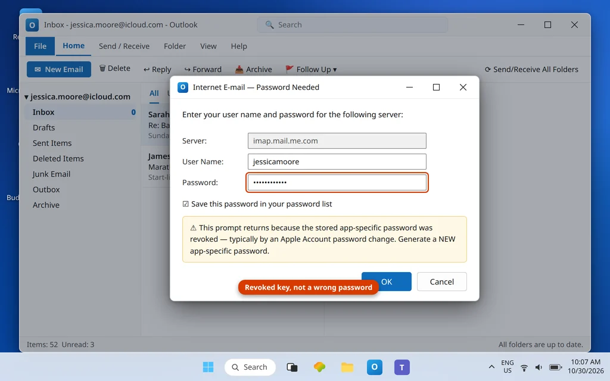Open Task View from the taskbar
The height and width of the screenshot is (381, 610).
(x=292, y=367)
